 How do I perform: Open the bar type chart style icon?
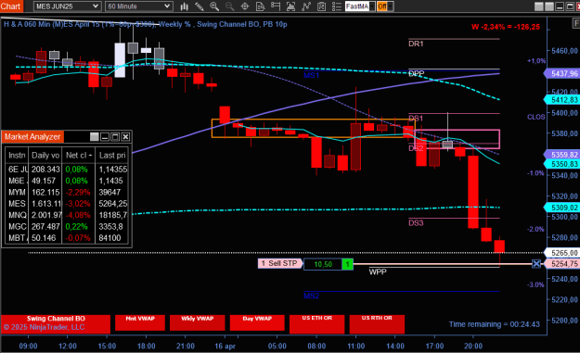[x=184, y=6]
